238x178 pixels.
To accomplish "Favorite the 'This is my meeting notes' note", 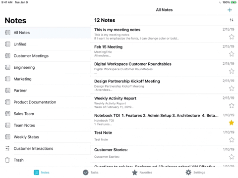I will [x=232, y=37].
